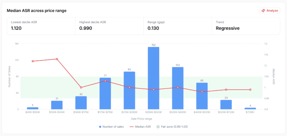Toggle the Fair zone (0.95–1.05) legend item

(172, 127)
